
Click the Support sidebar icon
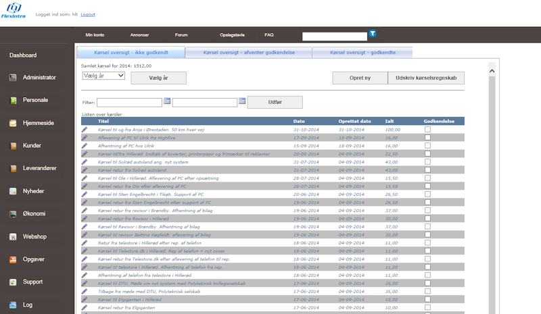coord(13,282)
